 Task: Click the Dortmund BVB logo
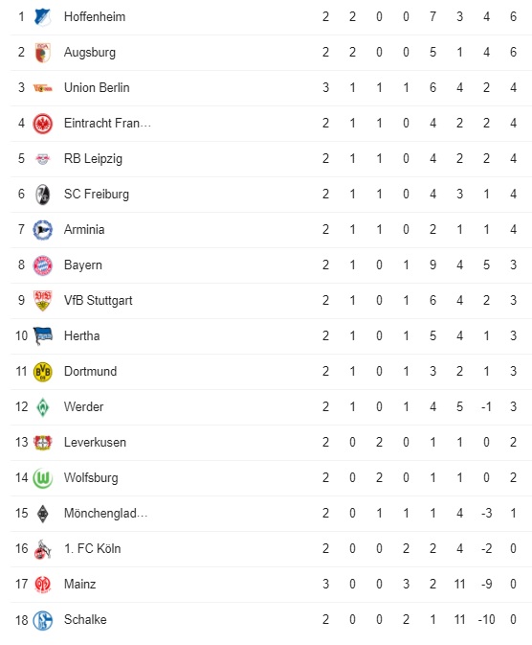[x=42, y=372]
